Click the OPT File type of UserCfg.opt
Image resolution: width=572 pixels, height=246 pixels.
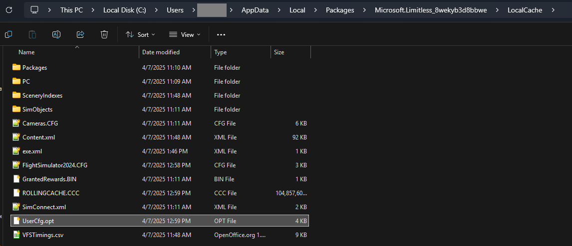[225, 221]
